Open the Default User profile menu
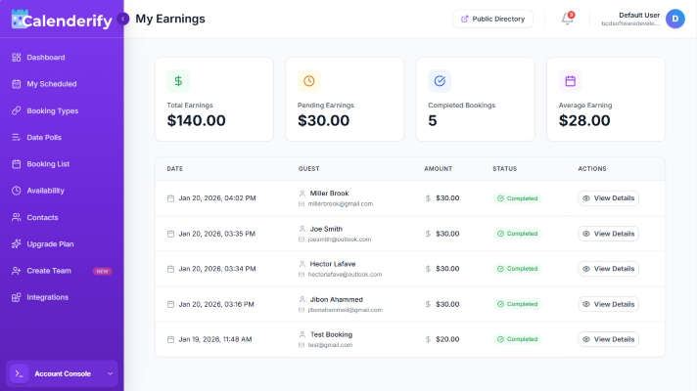697x391 pixels. [638, 19]
